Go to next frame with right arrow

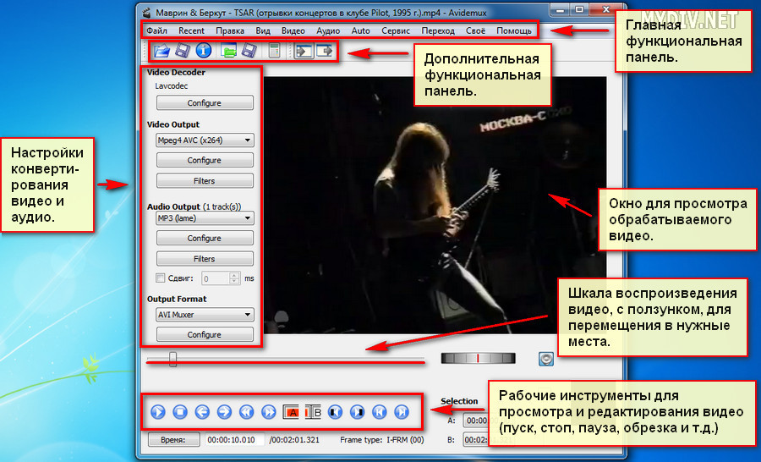[224, 412]
